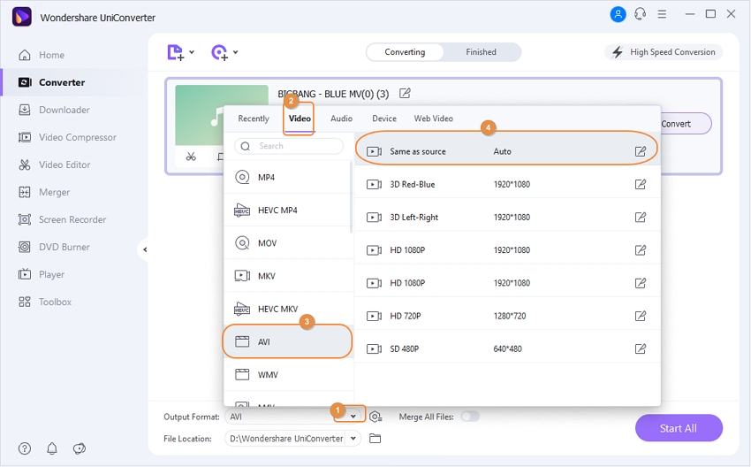Select the MKV format from the list
This screenshot has height=467, width=751.
(266, 276)
